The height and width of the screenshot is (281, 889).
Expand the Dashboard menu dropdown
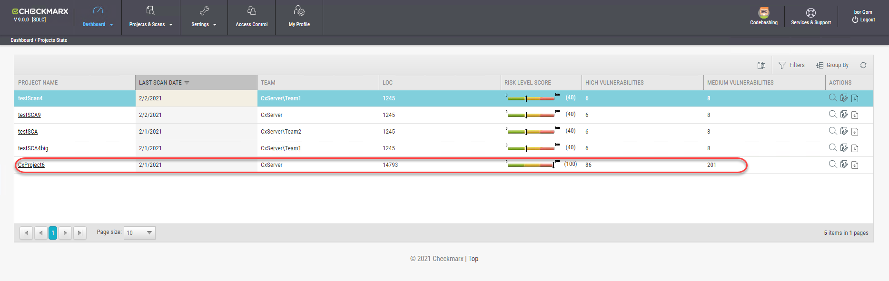coord(98,17)
